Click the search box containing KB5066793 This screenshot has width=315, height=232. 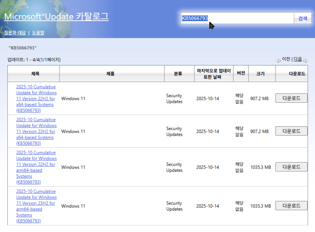pos(238,18)
